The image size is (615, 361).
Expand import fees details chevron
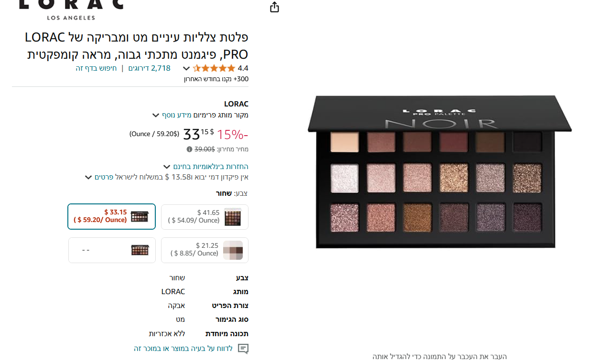(88, 177)
